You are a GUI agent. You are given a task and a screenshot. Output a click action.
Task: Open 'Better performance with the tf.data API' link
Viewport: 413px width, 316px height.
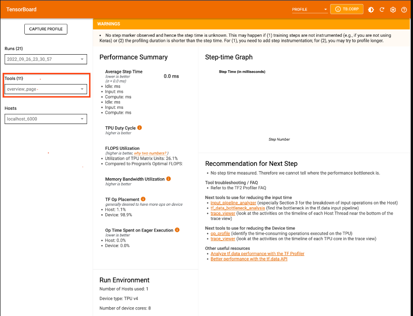pos(249,259)
